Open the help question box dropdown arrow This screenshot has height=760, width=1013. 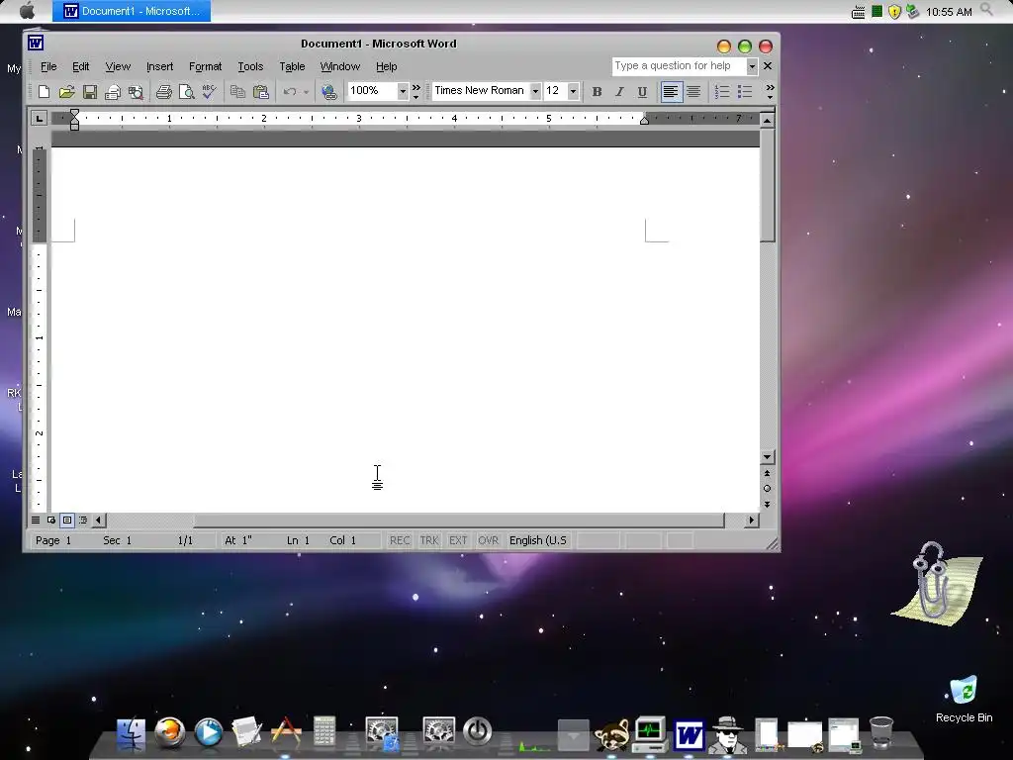pyautogui.click(x=752, y=66)
